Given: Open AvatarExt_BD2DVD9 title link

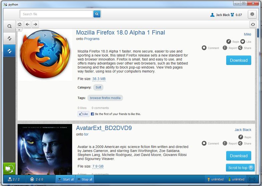Looking at the screenshot, I should [x=104, y=128].
